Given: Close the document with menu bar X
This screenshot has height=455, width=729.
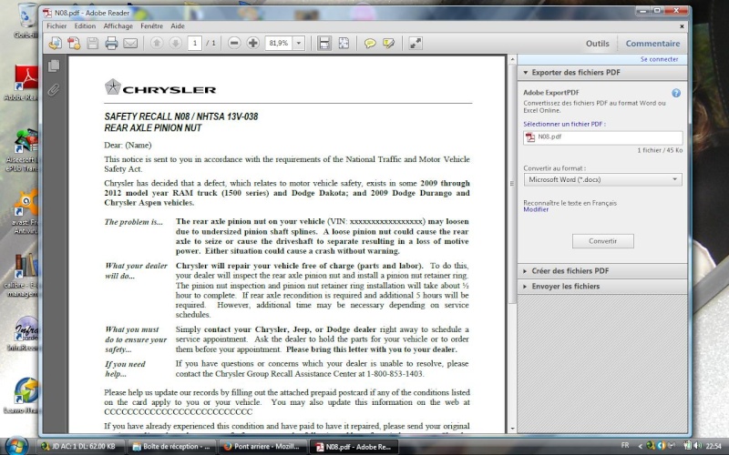Looking at the screenshot, I should pyautogui.click(x=682, y=26).
